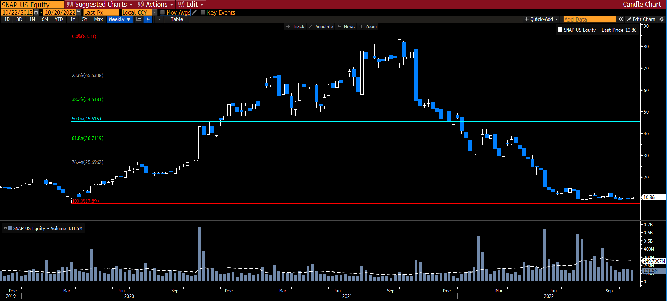Click the Add Data input field
Image resolution: width=667 pixels, height=301 pixels.
point(590,19)
